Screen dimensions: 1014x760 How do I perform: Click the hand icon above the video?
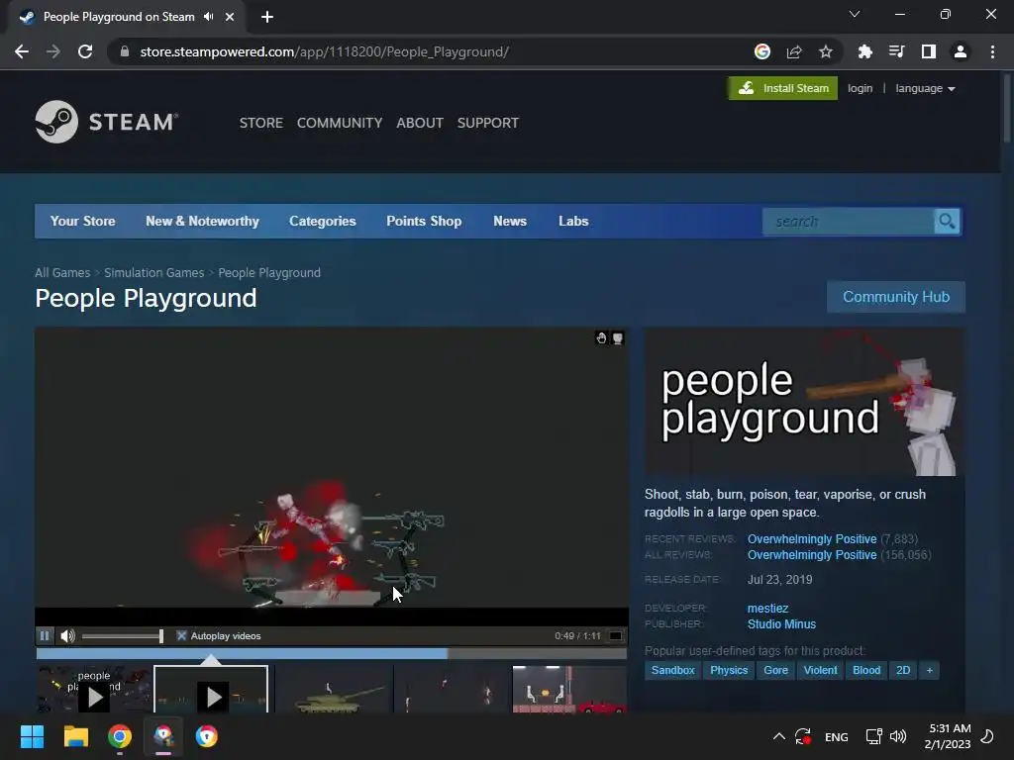601,338
